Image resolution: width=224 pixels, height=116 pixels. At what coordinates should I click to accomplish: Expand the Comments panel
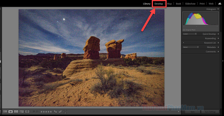[218, 51]
